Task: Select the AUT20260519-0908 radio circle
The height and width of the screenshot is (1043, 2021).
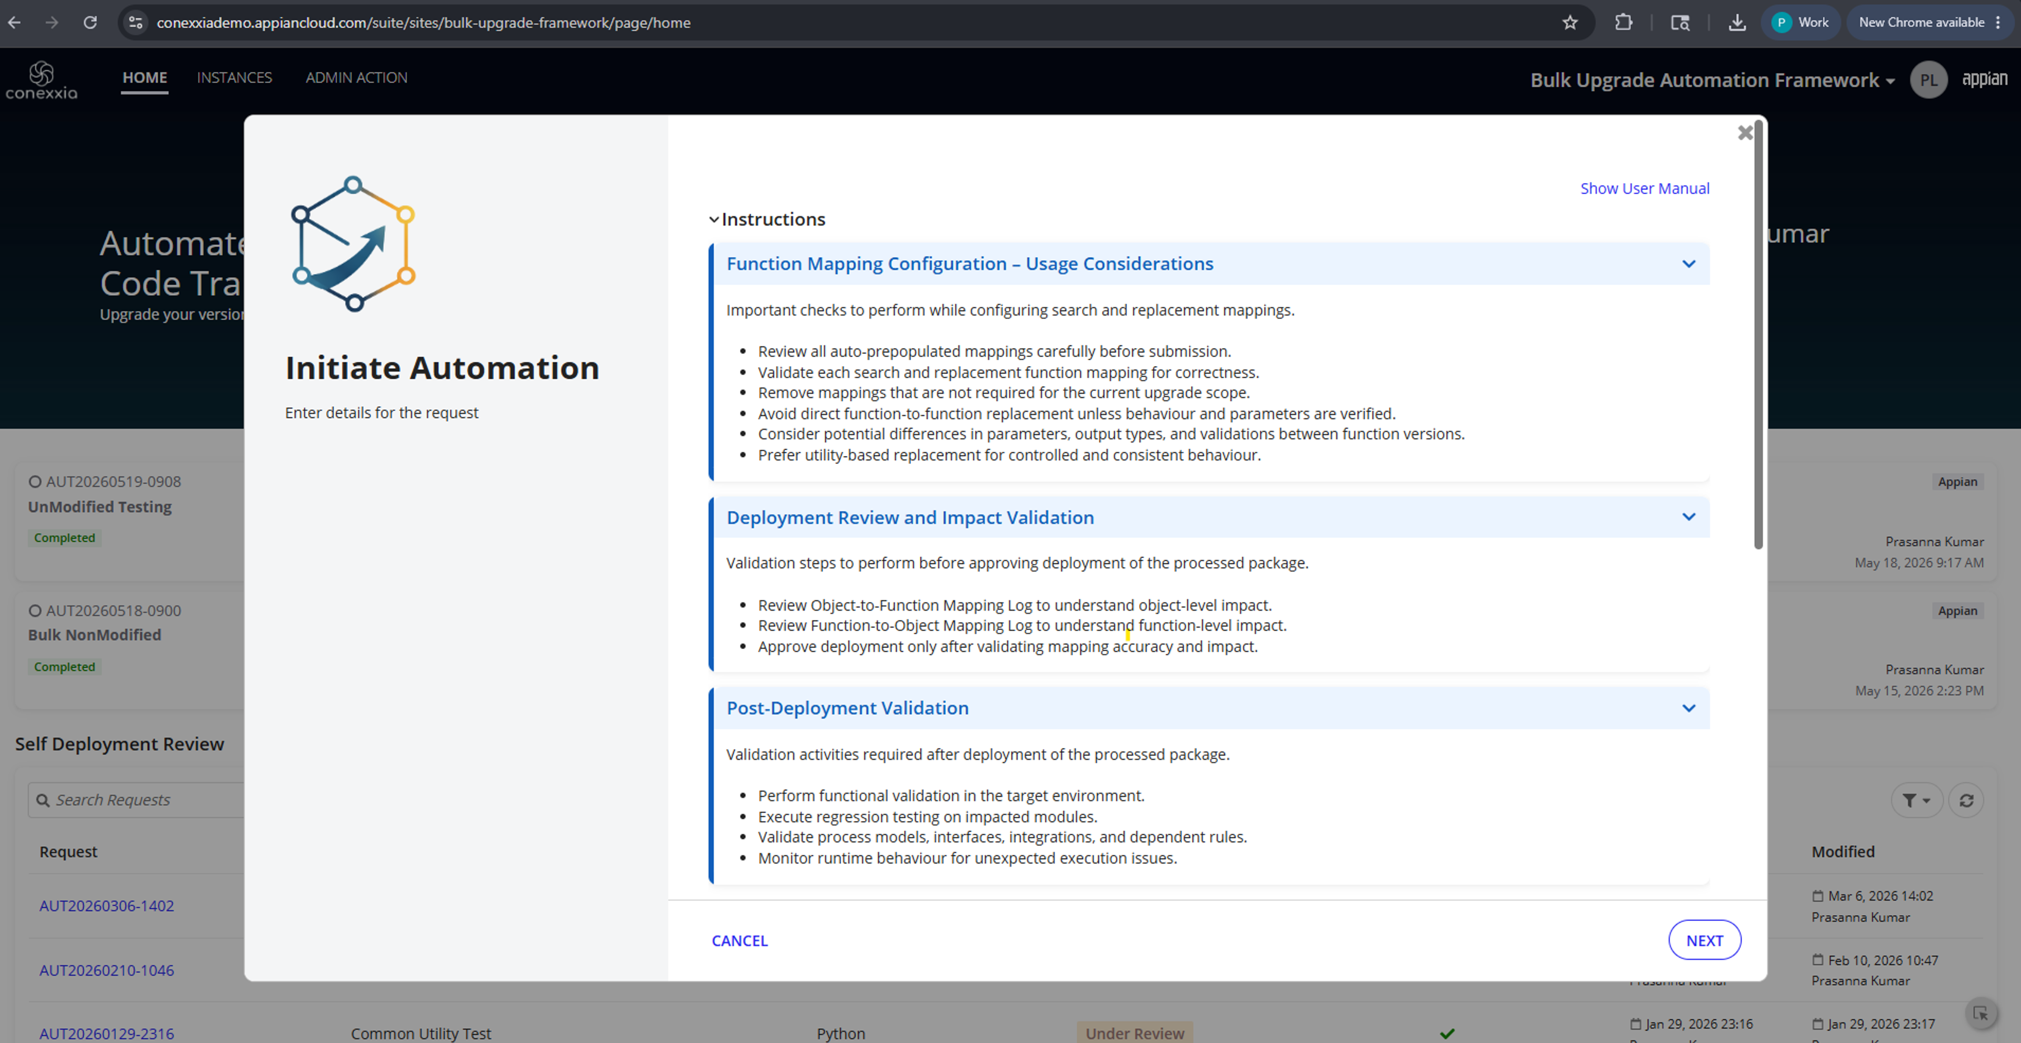Action: [x=35, y=481]
